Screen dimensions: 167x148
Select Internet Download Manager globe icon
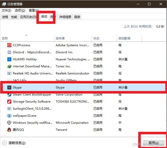9,66
